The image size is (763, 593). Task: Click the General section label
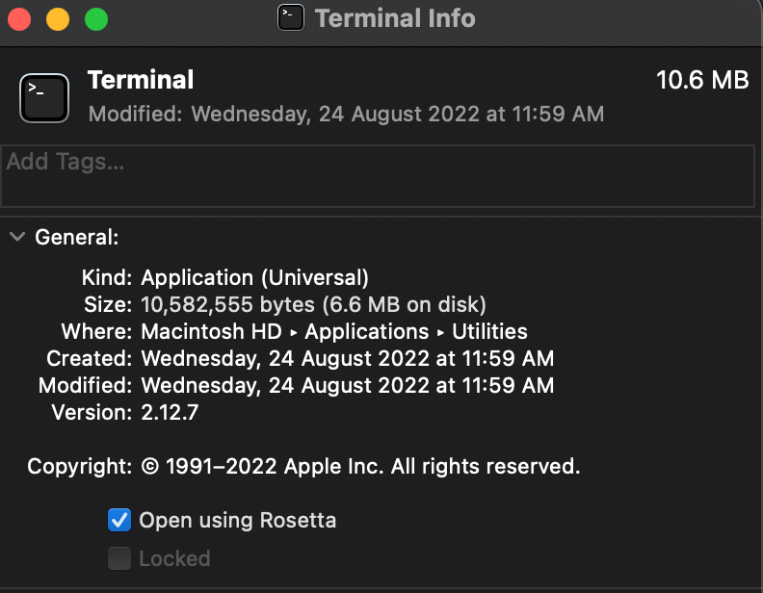pos(77,237)
